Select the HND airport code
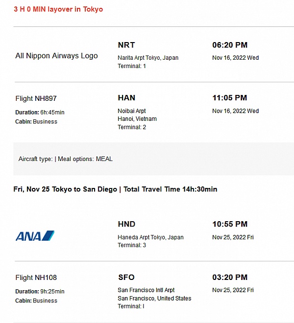This screenshot has height=323, width=294. tap(126, 224)
